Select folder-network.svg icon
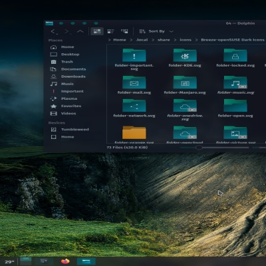Screen dimensions: 266x266 point(134,106)
